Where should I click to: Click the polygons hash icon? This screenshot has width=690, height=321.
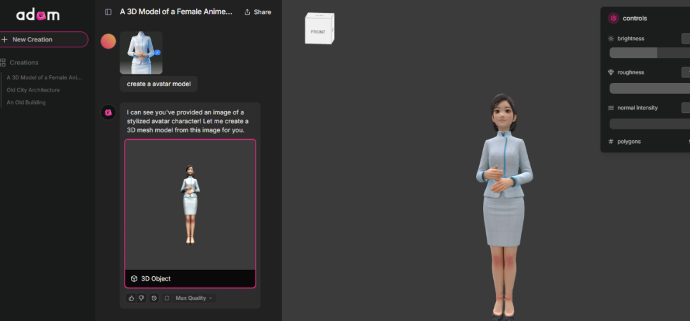click(x=611, y=142)
